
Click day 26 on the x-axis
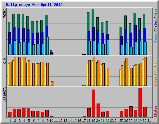126,121
